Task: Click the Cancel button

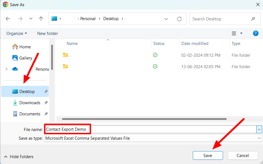Action: click(x=243, y=155)
